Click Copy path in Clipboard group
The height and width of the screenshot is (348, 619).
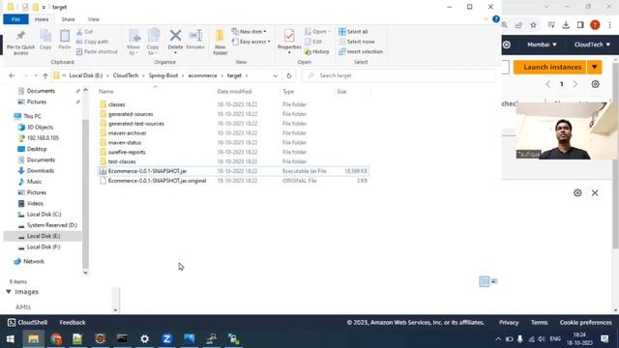pyautogui.click(x=93, y=42)
